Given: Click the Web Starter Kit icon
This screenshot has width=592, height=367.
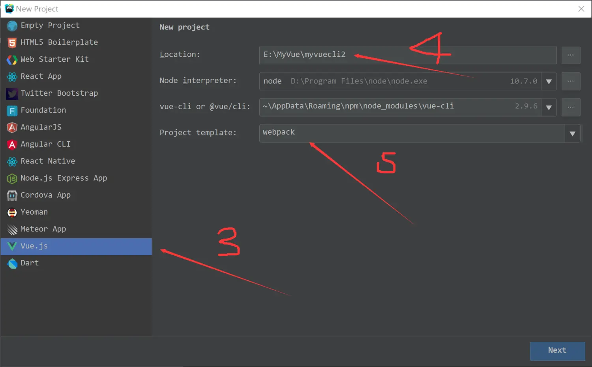Looking at the screenshot, I should [12, 59].
